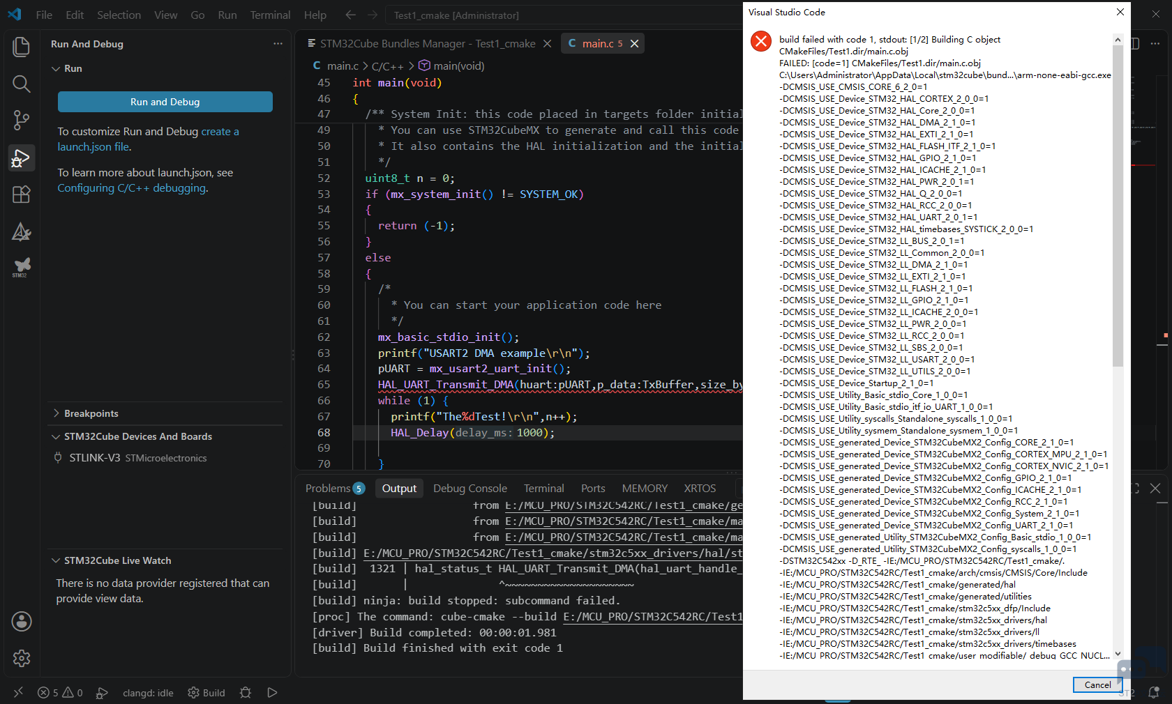Click the dialog scrollbar down arrow
The height and width of the screenshot is (704, 1172).
tap(1118, 654)
